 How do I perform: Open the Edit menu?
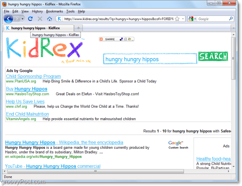coord(15,12)
